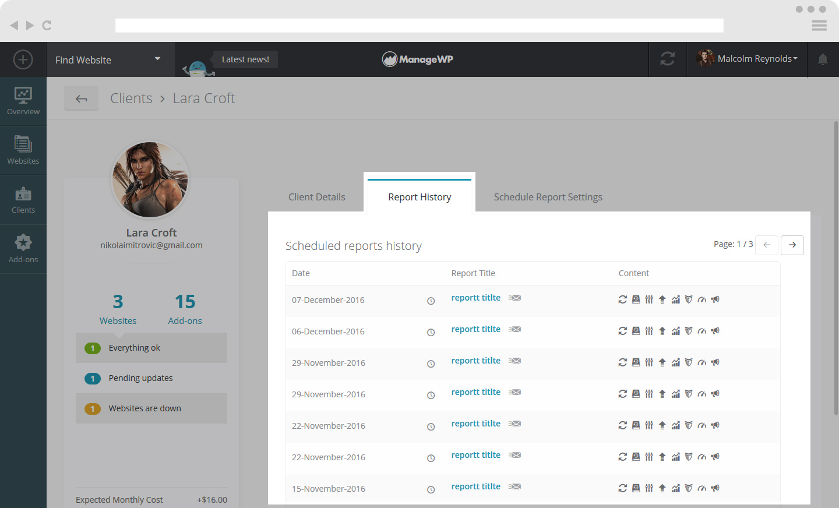Open the Add-ons sidebar section

point(23,249)
